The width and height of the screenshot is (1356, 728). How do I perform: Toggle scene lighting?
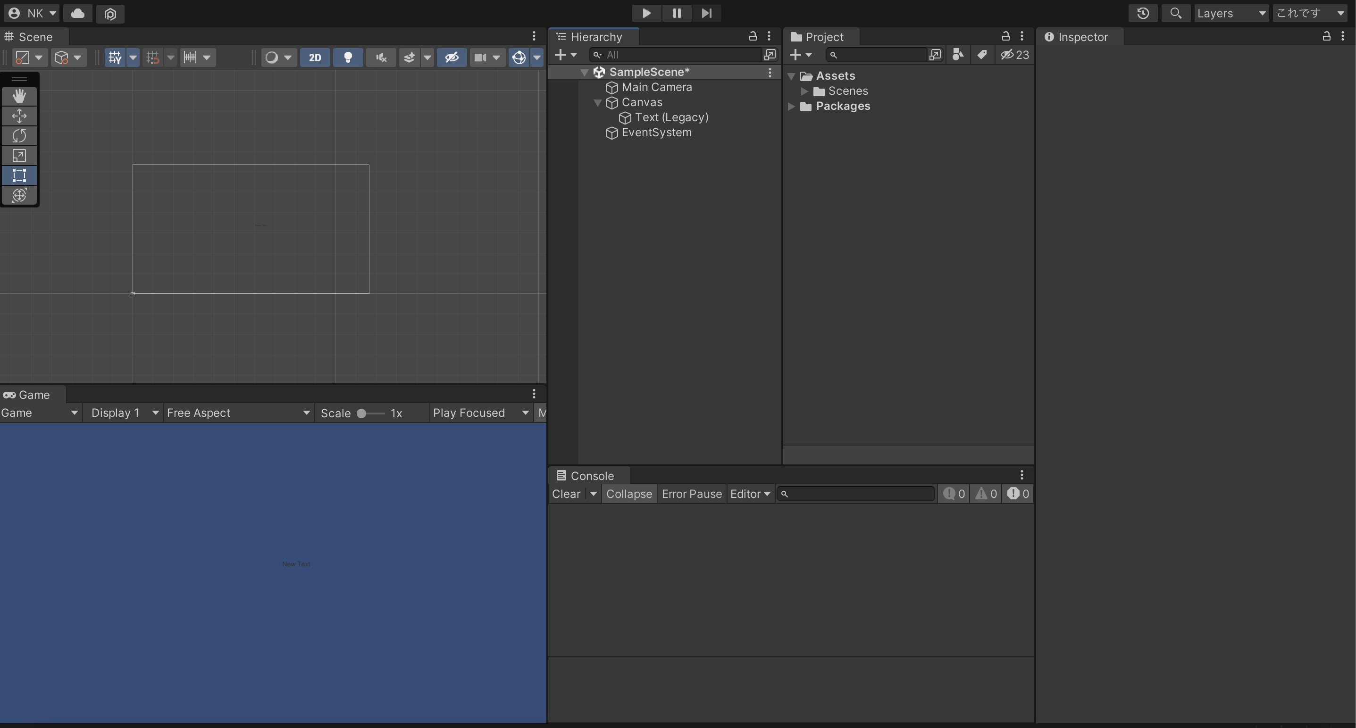[348, 58]
